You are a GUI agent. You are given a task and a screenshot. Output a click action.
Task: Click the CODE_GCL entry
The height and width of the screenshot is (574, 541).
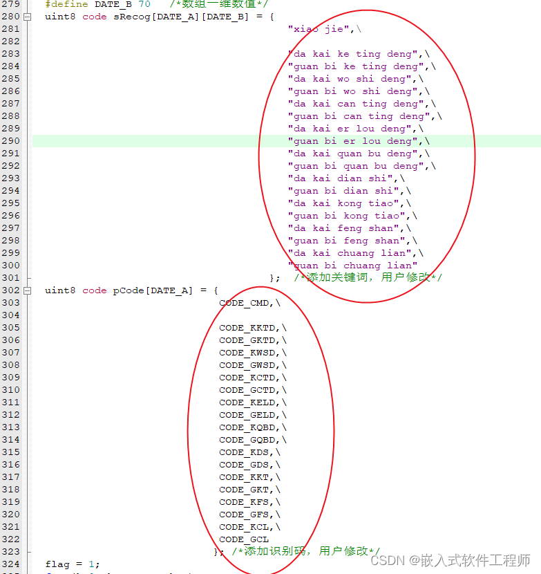[x=244, y=539]
